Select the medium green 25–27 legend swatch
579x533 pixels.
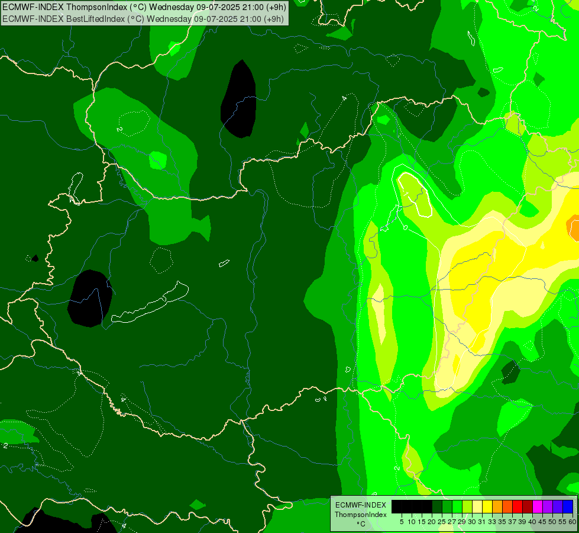(447, 507)
